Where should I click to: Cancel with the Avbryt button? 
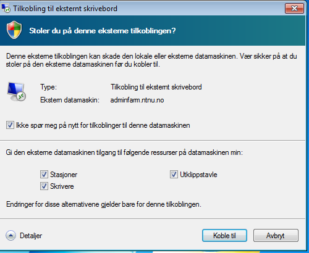(x=276, y=236)
